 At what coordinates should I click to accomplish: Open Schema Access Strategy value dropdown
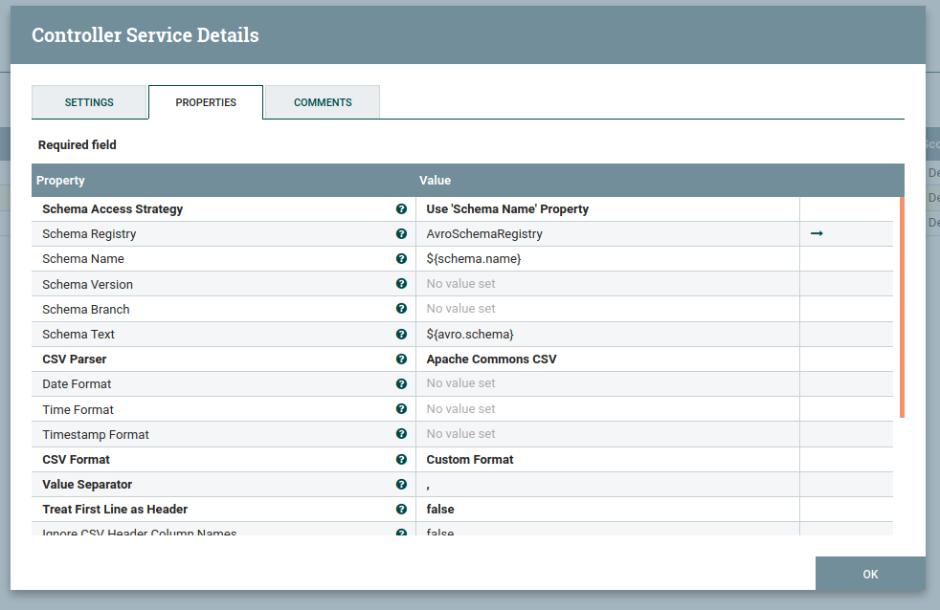[x=607, y=208]
